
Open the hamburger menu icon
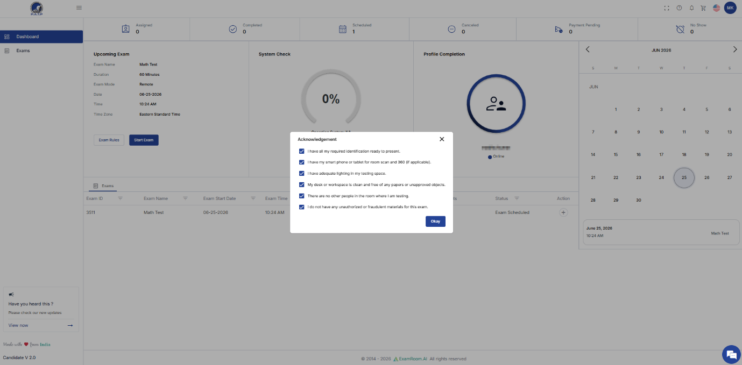pos(79,8)
